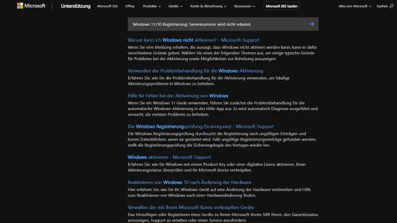397x223 pixels.
Task: Open 'Hilfe für Fehler bei der Aktivierung' result
Action: click(x=178, y=96)
